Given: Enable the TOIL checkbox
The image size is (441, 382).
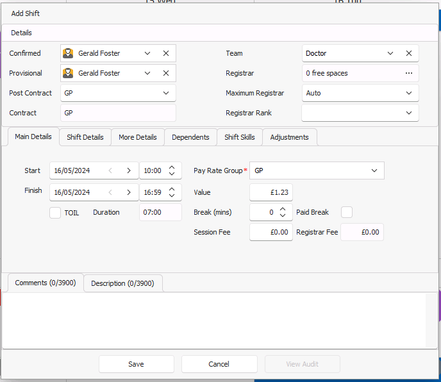Looking at the screenshot, I should [55, 212].
